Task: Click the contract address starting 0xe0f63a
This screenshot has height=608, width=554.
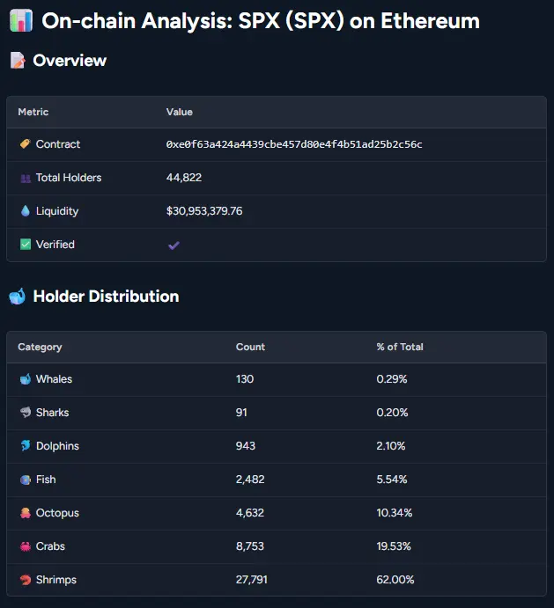Action: pyautogui.click(x=294, y=144)
